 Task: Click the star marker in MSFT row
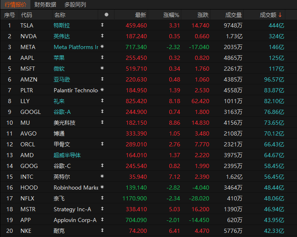tap(102, 68)
